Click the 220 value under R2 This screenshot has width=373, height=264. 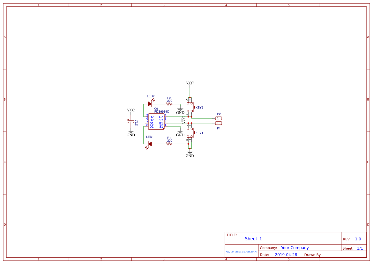tap(169, 101)
